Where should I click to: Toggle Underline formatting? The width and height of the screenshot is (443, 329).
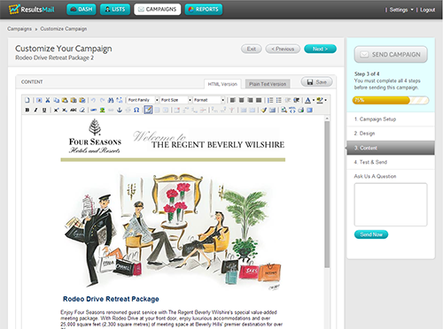click(x=44, y=110)
